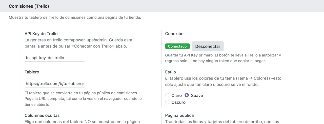Click the Columnas ocultas label
This screenshot has width=324, height=124.
[x=42, y=115]
